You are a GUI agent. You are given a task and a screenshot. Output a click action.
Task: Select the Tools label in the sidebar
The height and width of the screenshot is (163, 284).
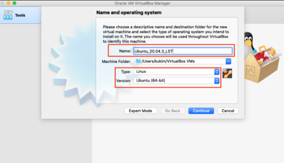tap(20, 15)
